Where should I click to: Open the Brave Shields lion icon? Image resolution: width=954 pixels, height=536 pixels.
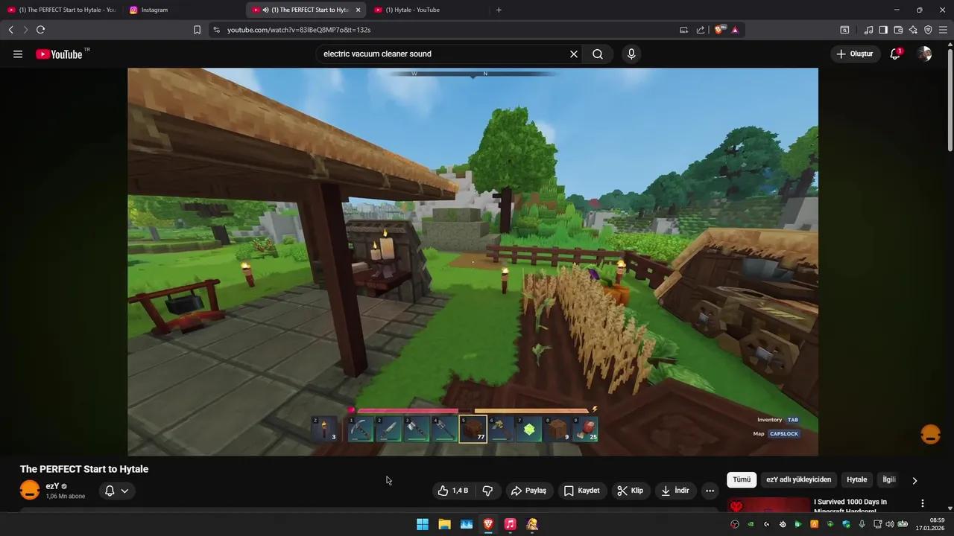pos(719,30)
